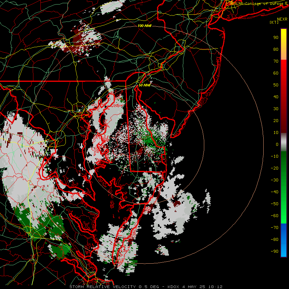This screenshot has height=289, width=289.
Task: Click the "[KT]" units label
Action: [274, 22]
